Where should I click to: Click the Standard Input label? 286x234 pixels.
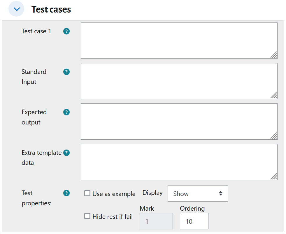click(x=34, y=77)
